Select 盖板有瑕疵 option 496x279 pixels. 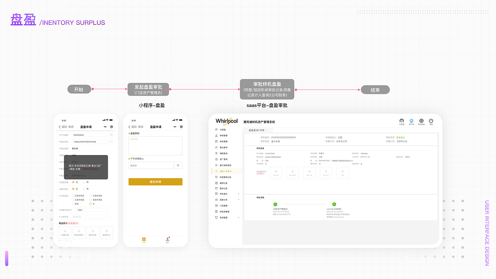pos(96,200)
